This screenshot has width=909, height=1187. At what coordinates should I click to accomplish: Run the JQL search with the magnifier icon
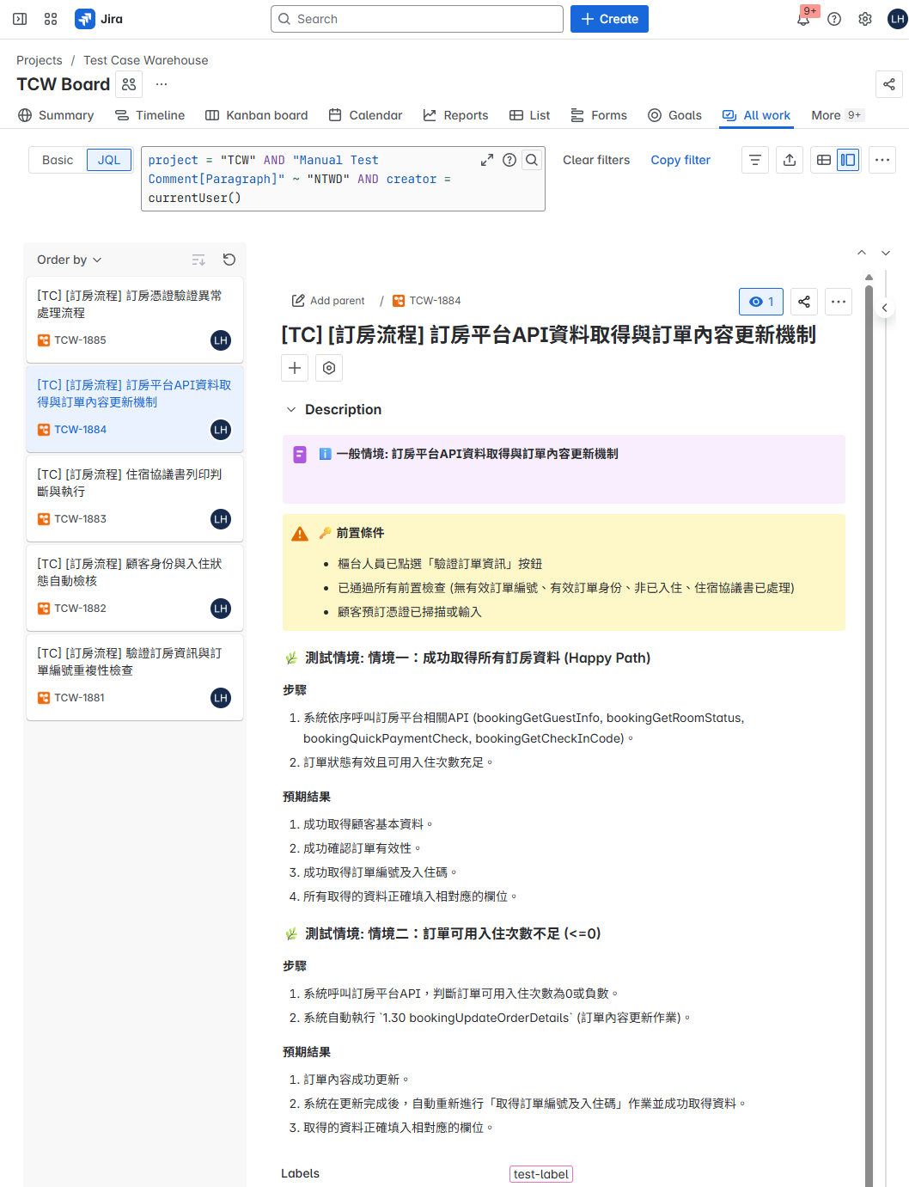click(x=532, y=160)
